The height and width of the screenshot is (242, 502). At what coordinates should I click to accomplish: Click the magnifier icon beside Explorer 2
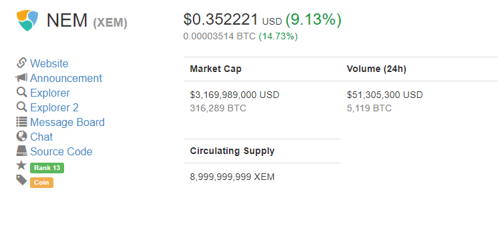point(21,107)
